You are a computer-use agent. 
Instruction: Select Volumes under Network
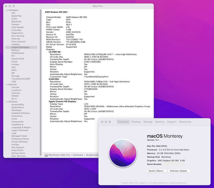click(x=16, y=93)
